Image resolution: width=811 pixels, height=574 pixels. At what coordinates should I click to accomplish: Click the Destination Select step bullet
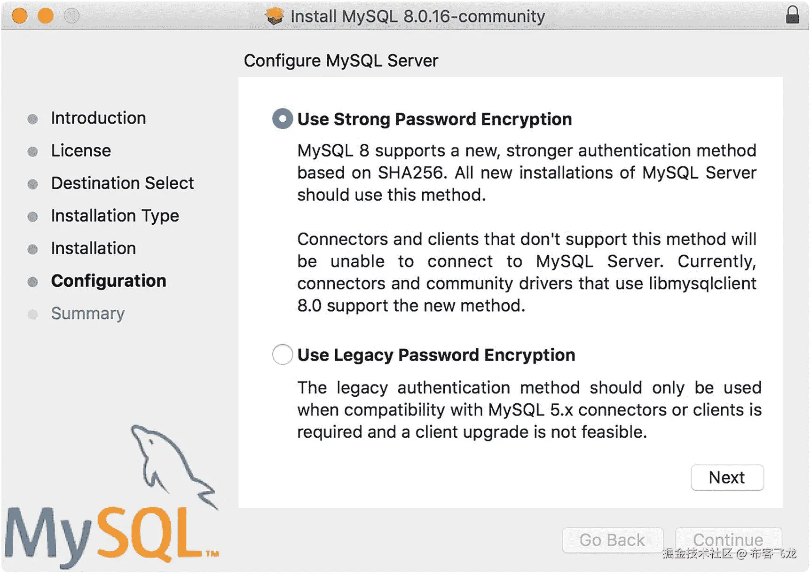(x=32, y=184)
